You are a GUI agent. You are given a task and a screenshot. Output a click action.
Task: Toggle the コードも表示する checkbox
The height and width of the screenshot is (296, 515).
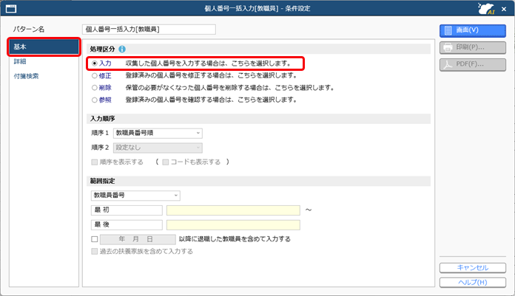[166, 162]
